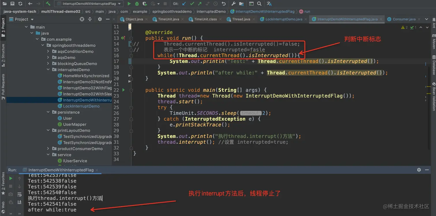Expand the productConsumerDemo package
The height and width of the screenshot is (216, 436).
[x=48, y=149]
